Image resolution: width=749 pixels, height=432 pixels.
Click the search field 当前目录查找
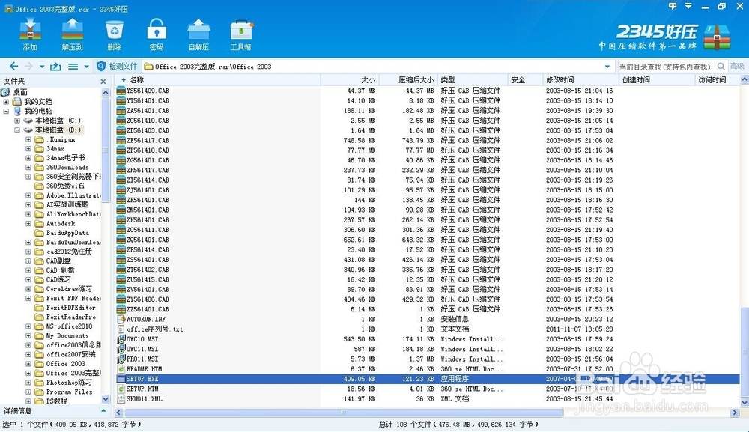click(665, 67)
